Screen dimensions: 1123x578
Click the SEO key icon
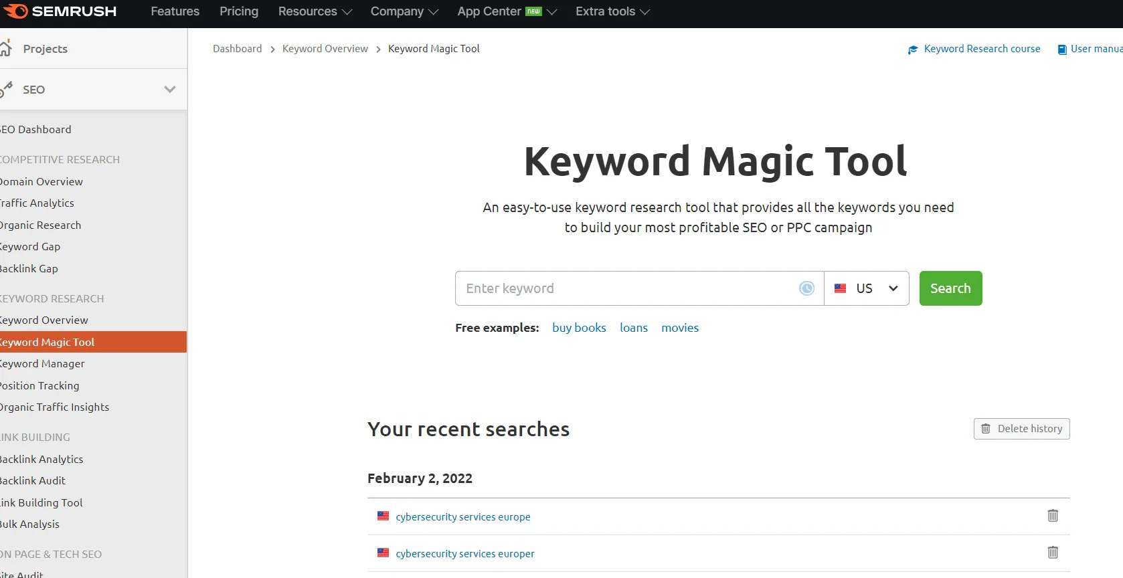click(6, 88)
